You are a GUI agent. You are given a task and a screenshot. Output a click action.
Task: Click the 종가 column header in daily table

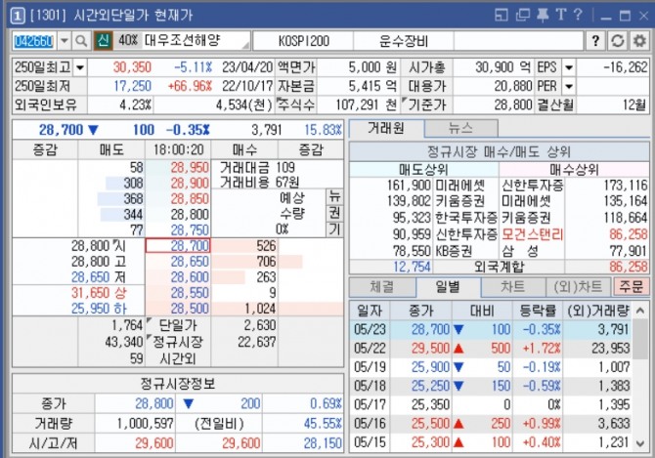click(420, 311)
